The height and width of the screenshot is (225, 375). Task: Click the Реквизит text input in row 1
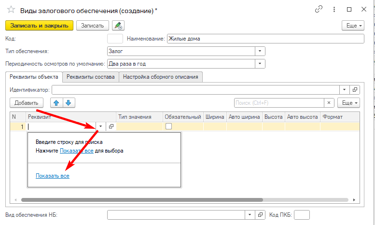tap(61, 127)
